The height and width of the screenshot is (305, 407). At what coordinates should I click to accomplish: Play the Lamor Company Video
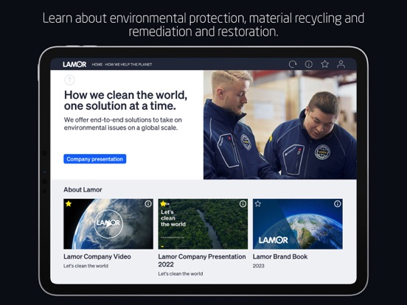(x=108, y=224)
